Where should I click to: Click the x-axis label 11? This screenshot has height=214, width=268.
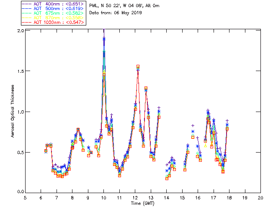coord(119,198)
